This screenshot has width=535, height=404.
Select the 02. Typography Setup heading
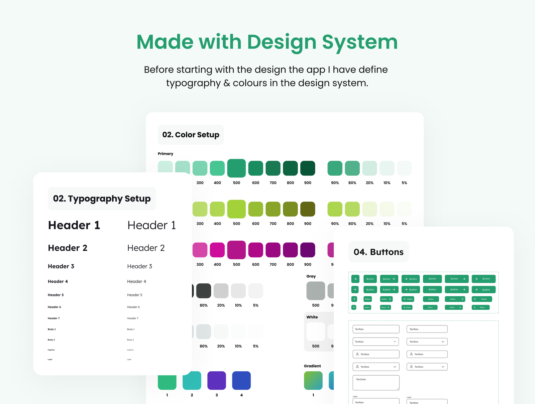point(102,198)
